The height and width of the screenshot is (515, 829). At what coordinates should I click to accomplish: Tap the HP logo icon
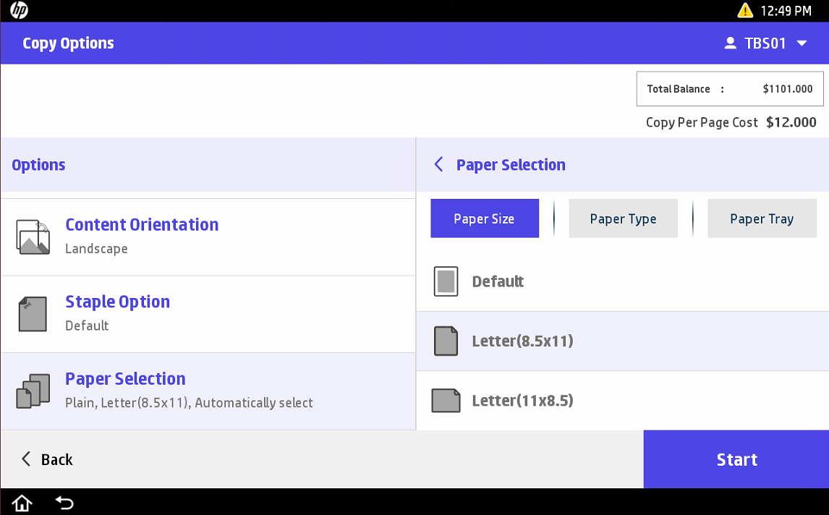(19, 11)
